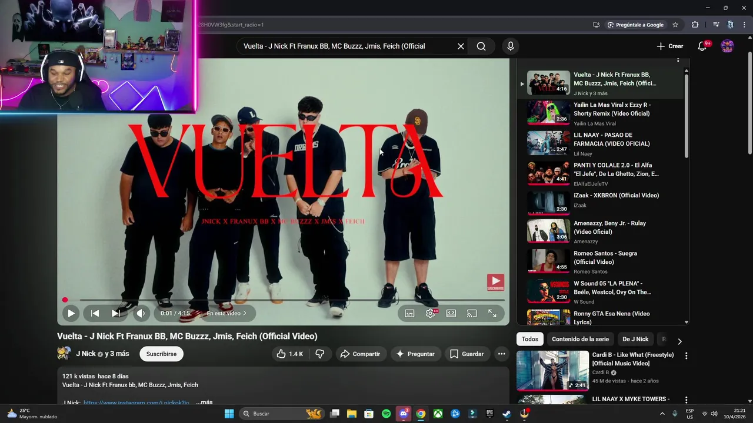
Task: Show more filter chips with right arrow
Action: (x=679, y=341)
